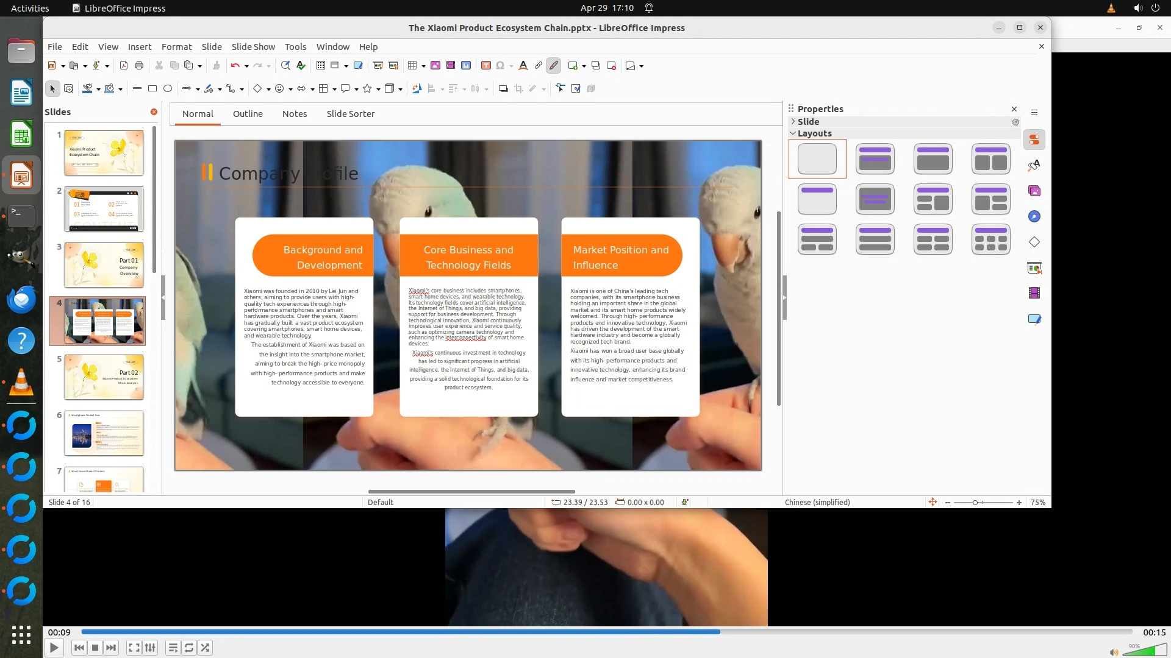Select the Ellipse shape tool
Image resolution: width=1171 pixels, height=658 pixels.
[x=168, y=89]
